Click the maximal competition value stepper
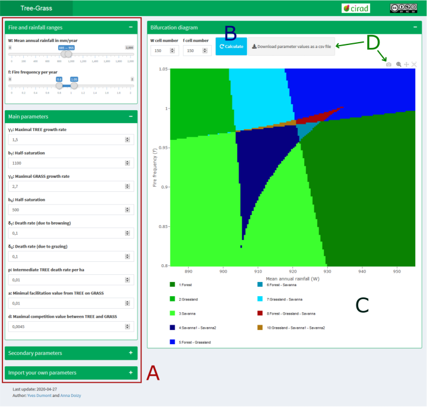Image resolution: width=427 pixels, height=407 pixels. coord(127,327)
